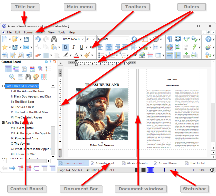Image resolution: width=216 pixels, height=196 pixels.
Task: Collapse Part I: The Old Buccaneer node
Action: pyautogui.click(x=3, y=86)
